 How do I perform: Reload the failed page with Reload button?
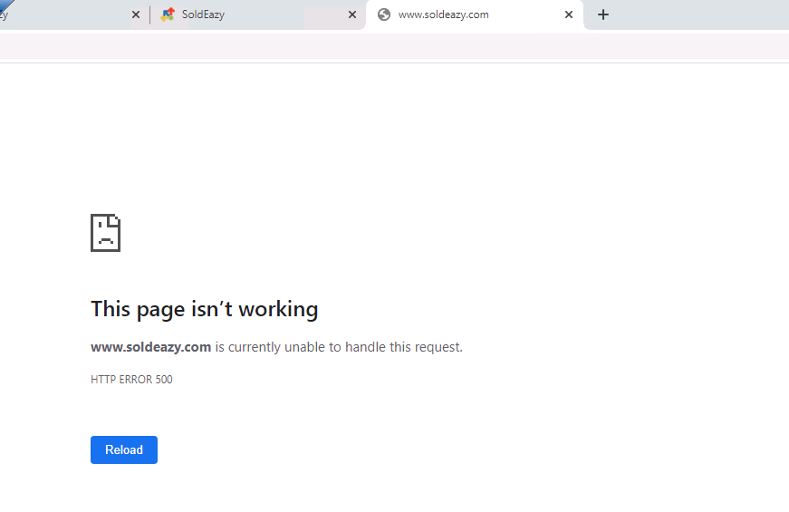(x=124, y=449)
